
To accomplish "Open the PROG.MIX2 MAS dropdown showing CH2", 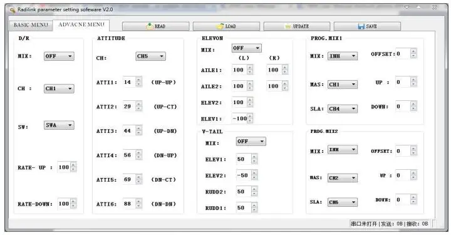I will [x=343, y=178].
